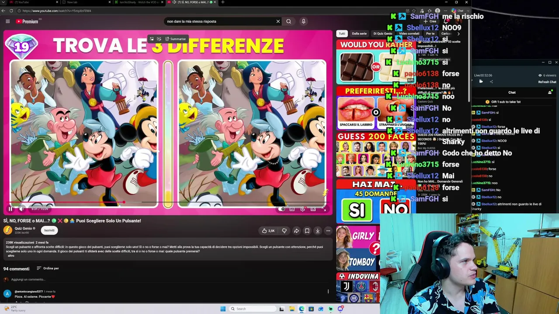Like the video with 2,5K likes

(x=268, y=231)
